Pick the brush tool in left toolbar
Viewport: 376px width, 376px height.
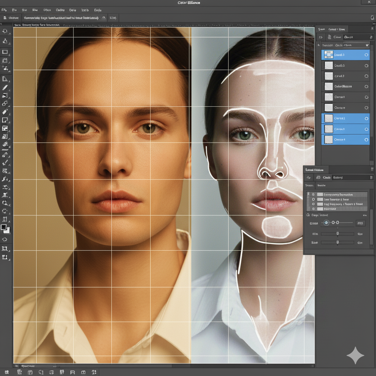click(x=5, y=88)
